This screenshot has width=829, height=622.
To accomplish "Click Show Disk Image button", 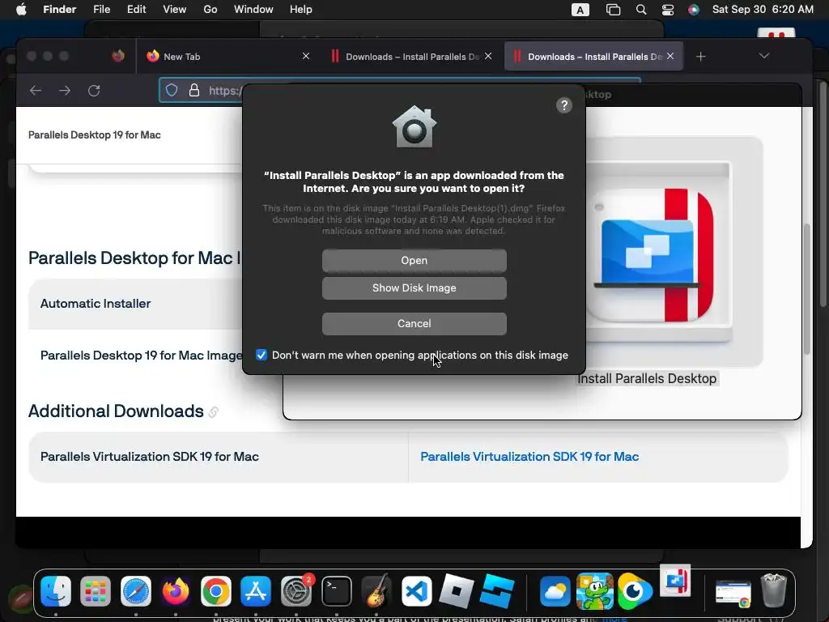I will pos(414,288).
